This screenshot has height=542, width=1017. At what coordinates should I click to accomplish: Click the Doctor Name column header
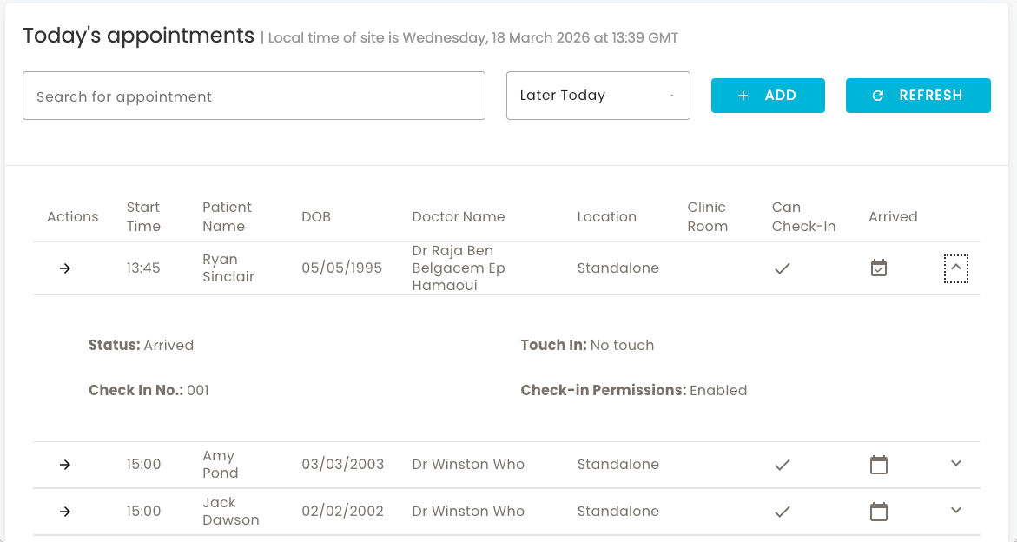pyautogui.click(x=459, y=216)
